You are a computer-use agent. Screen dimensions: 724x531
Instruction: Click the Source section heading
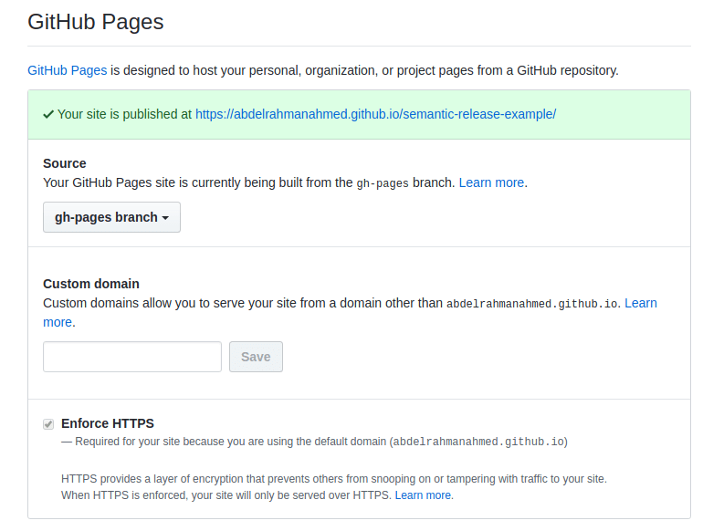coord(65,163)
